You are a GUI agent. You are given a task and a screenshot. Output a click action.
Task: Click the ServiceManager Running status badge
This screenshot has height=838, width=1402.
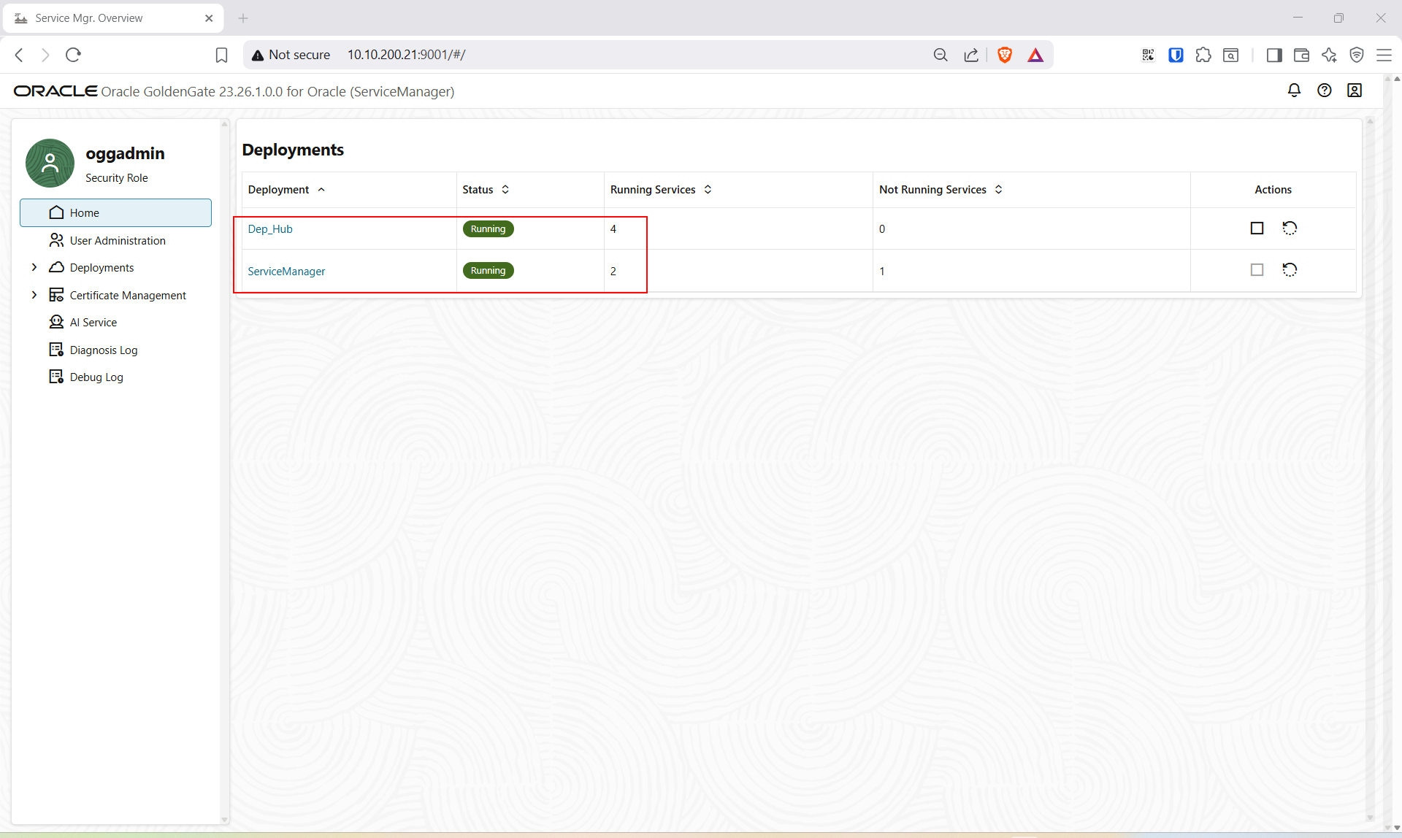click(488, 270)
